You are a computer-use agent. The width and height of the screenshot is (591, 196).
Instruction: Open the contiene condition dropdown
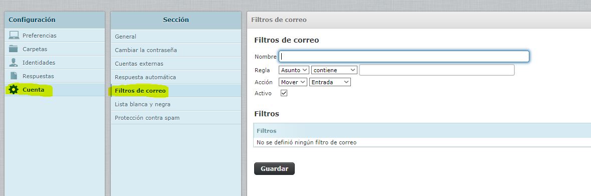point(334,70)
